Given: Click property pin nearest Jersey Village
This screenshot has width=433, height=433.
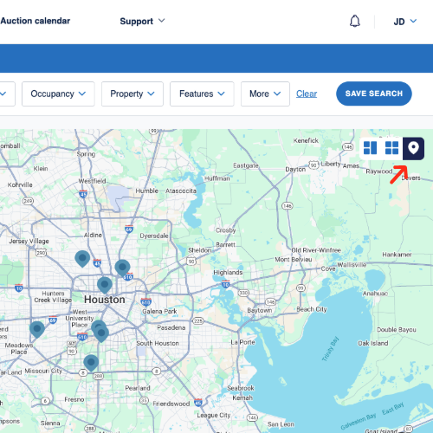Looking at the screenshot, I should [82, 258].
